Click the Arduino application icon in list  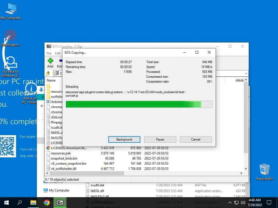coord(48,102)
